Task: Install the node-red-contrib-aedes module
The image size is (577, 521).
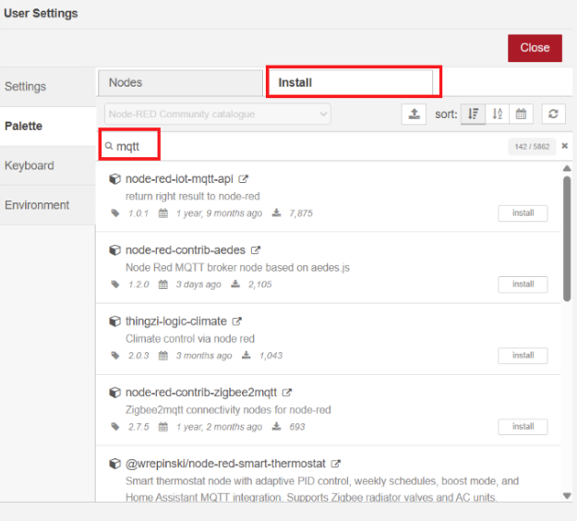Action: (x=523, y=285)
